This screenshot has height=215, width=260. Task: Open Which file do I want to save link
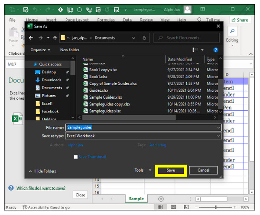tap(41, 188)
